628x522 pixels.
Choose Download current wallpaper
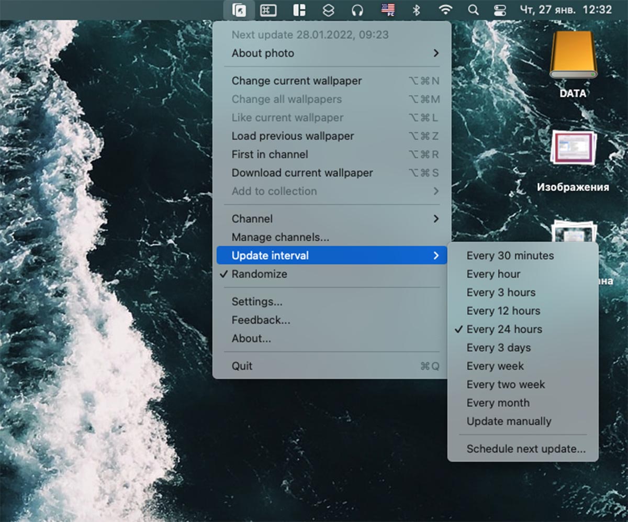[x=302, y=173]
